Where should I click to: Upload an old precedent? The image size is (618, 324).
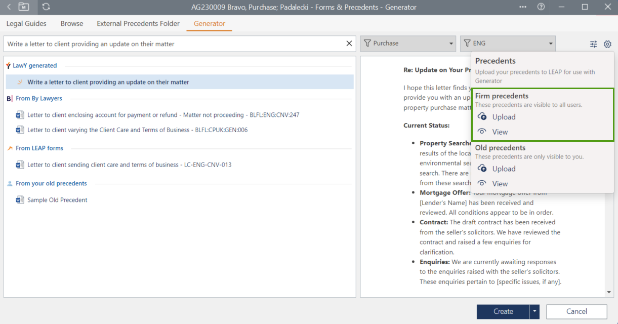click(x=497, y=169)
